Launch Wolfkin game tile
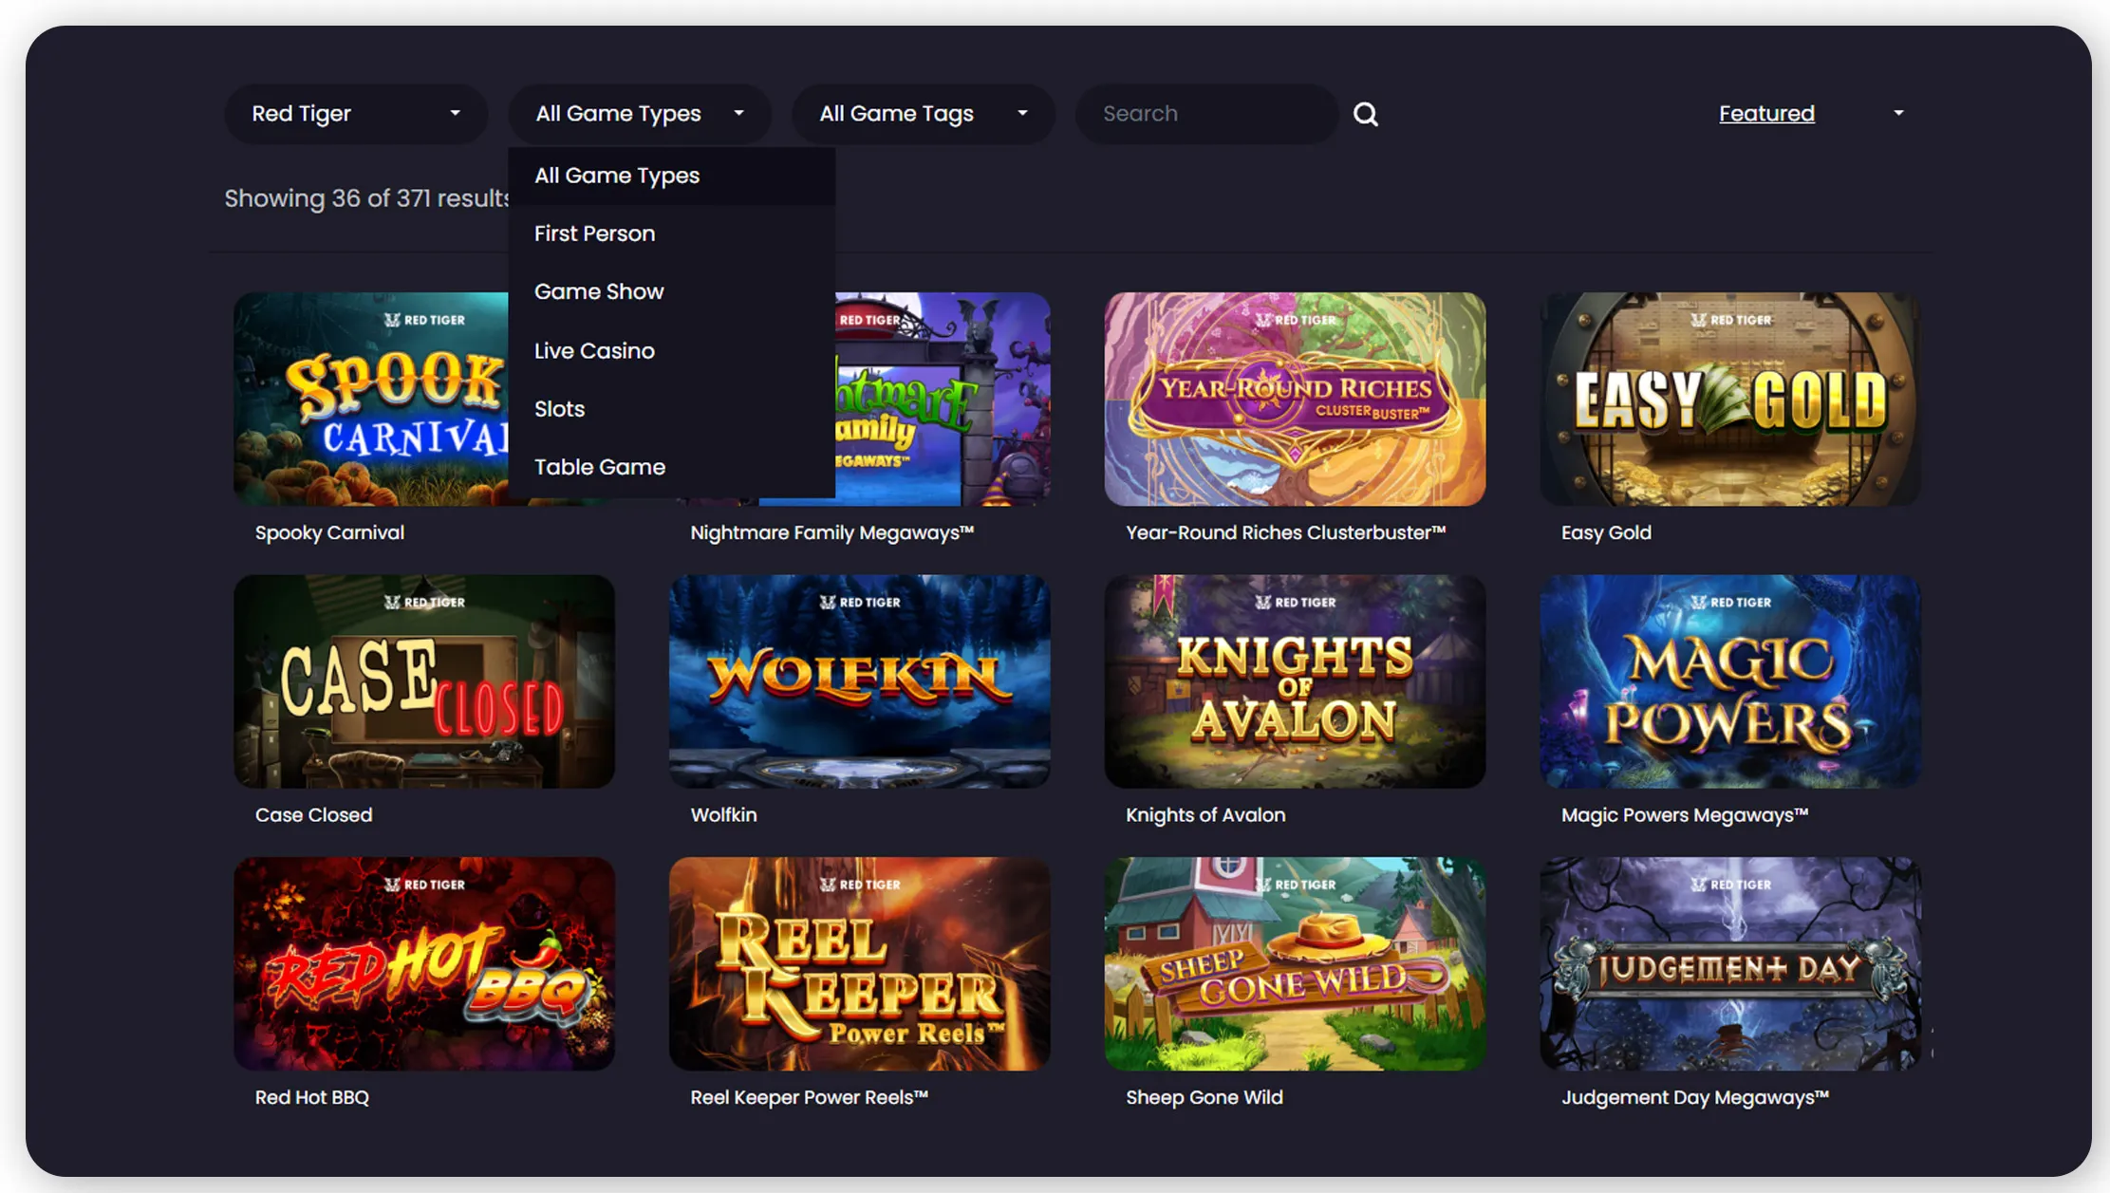2110x1193 pixels. [x=859, y=680]
